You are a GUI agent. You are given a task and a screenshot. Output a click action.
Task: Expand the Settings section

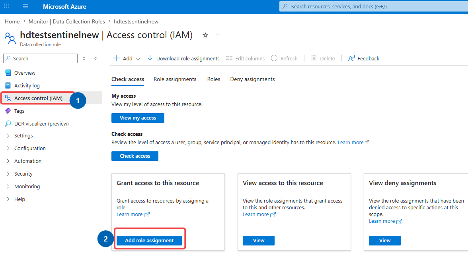(x=8, y=135)
